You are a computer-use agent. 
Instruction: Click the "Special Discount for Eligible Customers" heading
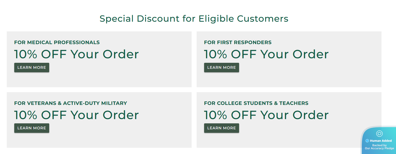[194, 19]
